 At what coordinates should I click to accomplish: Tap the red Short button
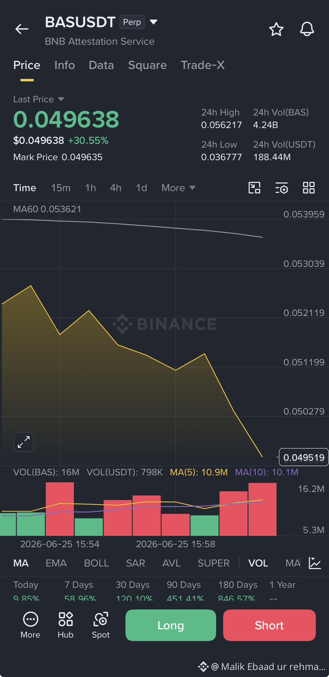click(x=269, y=625)
